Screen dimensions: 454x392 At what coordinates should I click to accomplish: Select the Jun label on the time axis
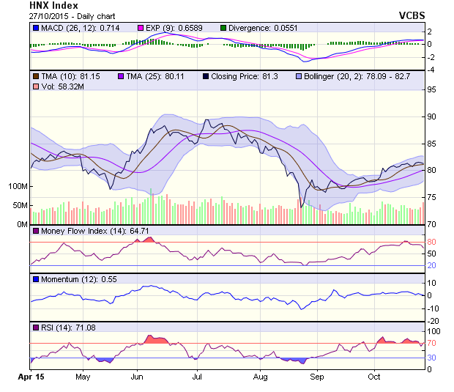click(x=137, y=377)
